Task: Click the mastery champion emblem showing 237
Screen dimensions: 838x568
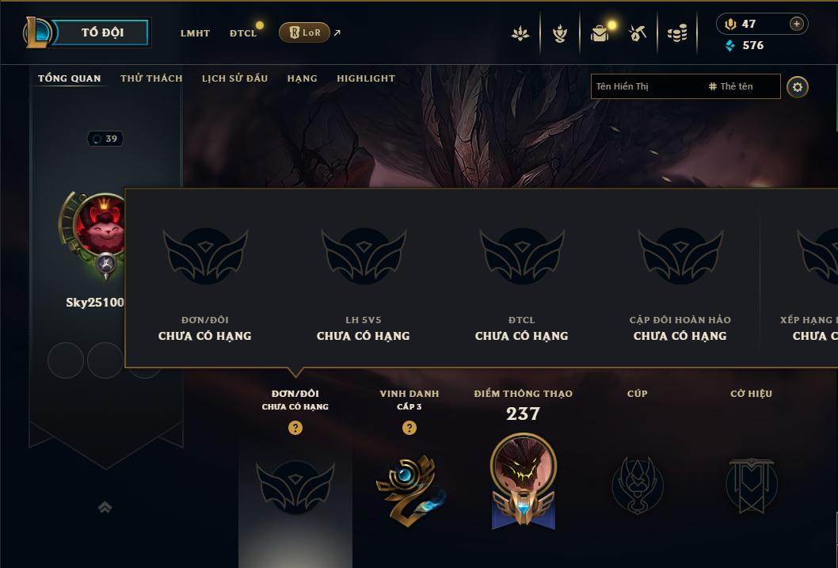Action: coord(524,482)
